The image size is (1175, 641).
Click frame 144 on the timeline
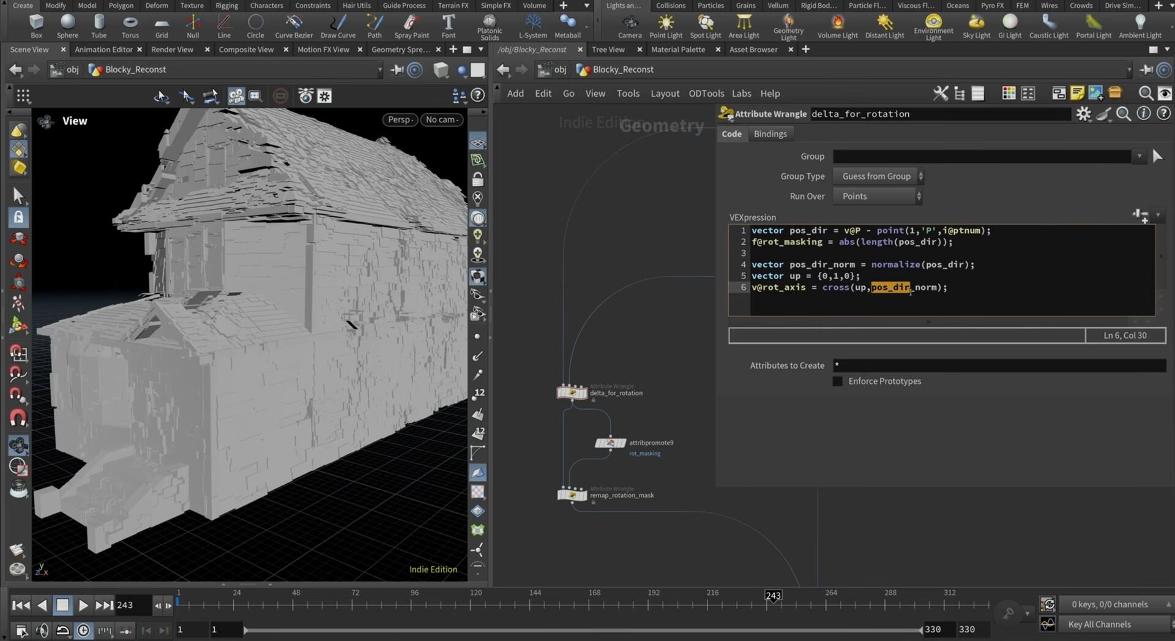pyautogui.click(x=535, y=604)
